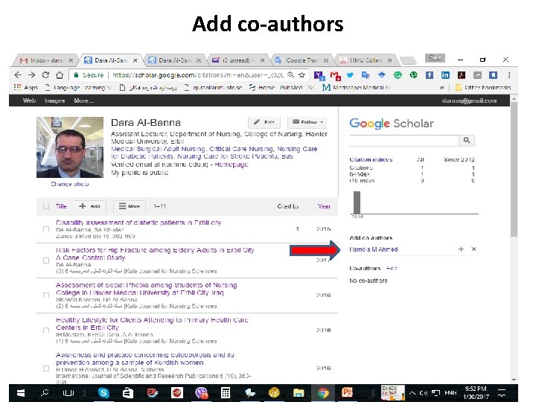
Task: Bookmark the page with the star icon
Action: pyautogui.click(x=301, y=75)
